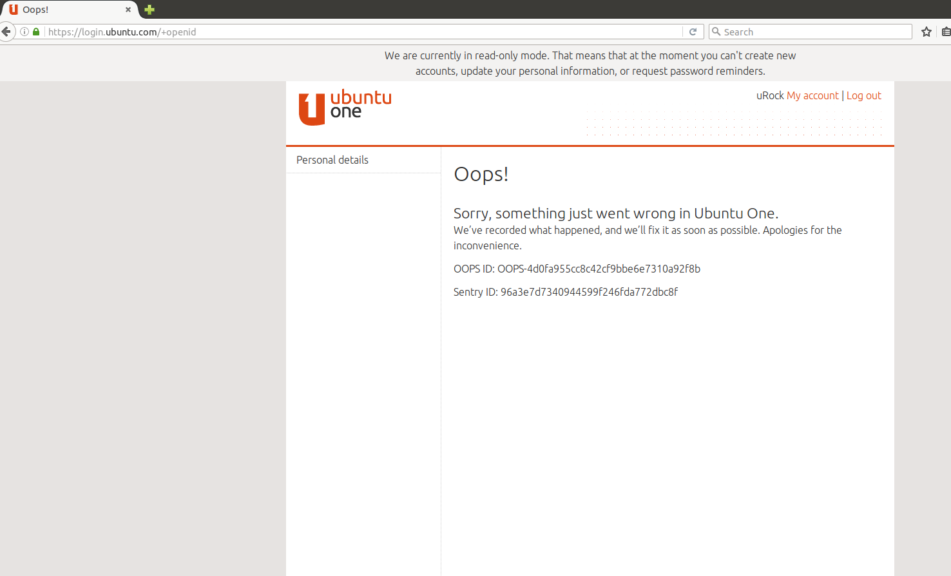Click the uRock username text
The width and height of the screenshot is (951, 576).
770,95
